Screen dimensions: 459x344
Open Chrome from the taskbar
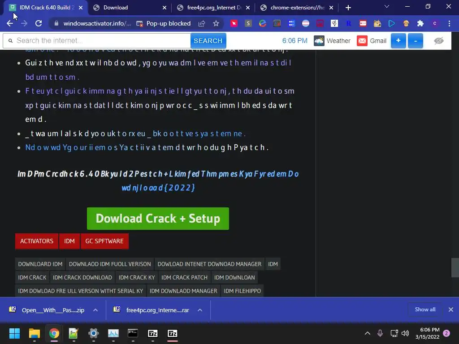[54, 333]
